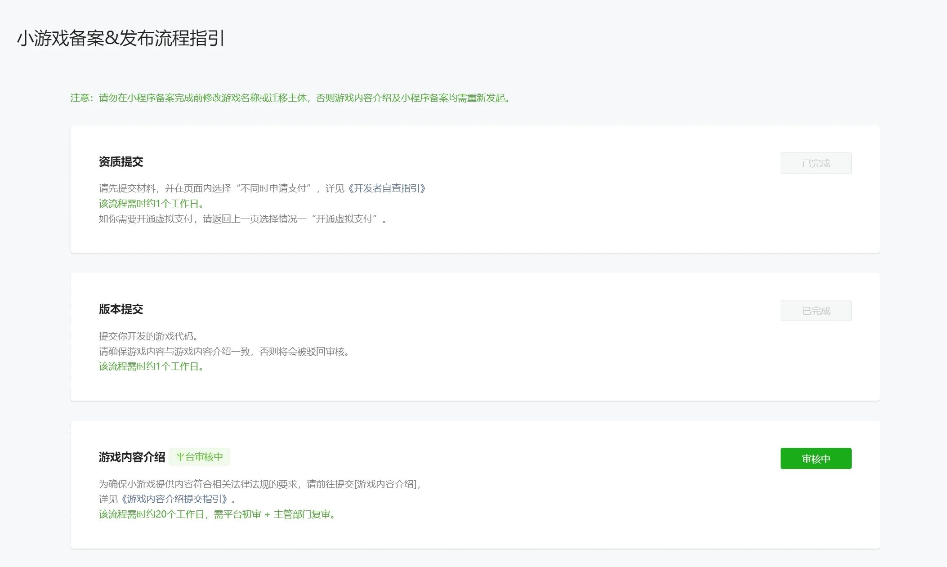Image resolution: width=947 pixels, height=567 pixels.
Task: Click the 平台审核中 status badge
Action: pos(199,457)
